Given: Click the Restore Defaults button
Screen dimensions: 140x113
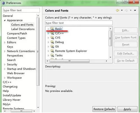Looking at the screenshot, I should tap(104, 109).
